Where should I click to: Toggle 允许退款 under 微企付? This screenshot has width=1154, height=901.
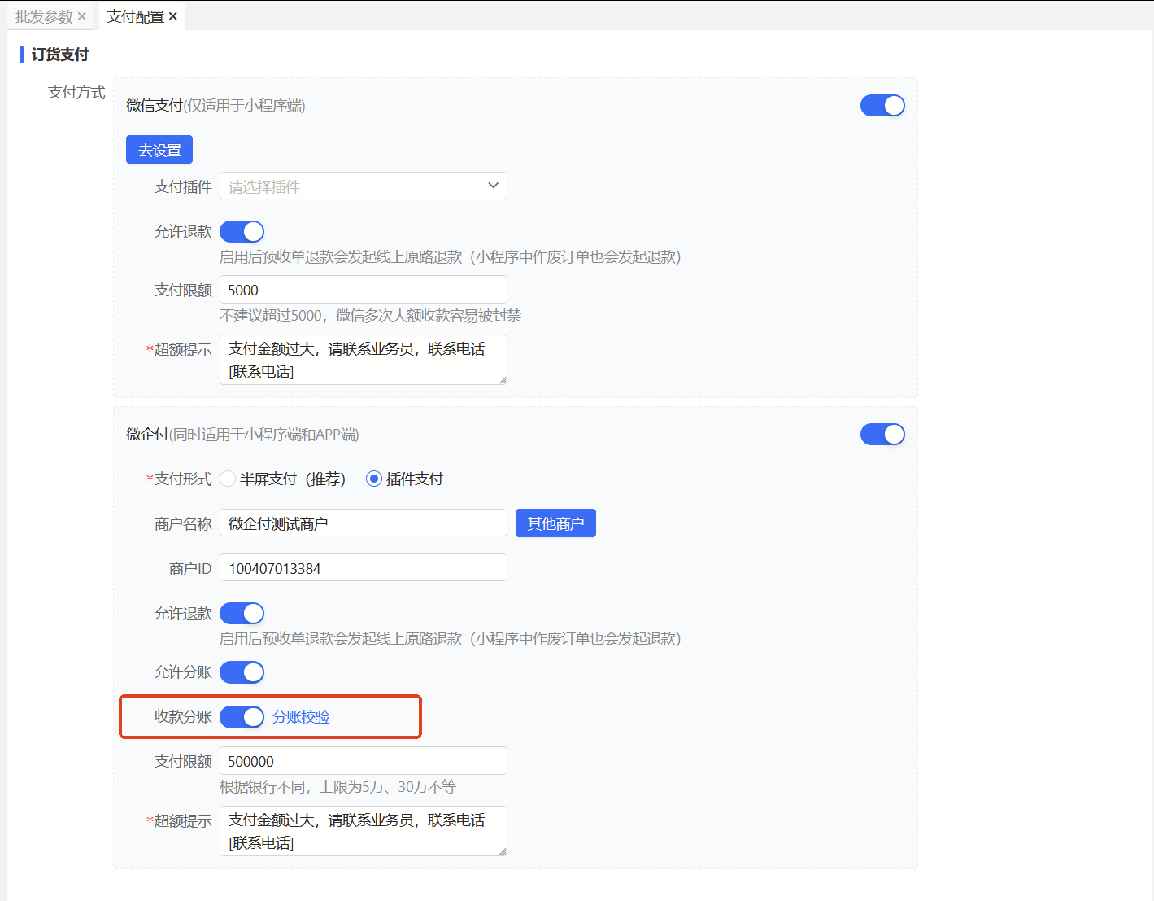click(242, 614)
